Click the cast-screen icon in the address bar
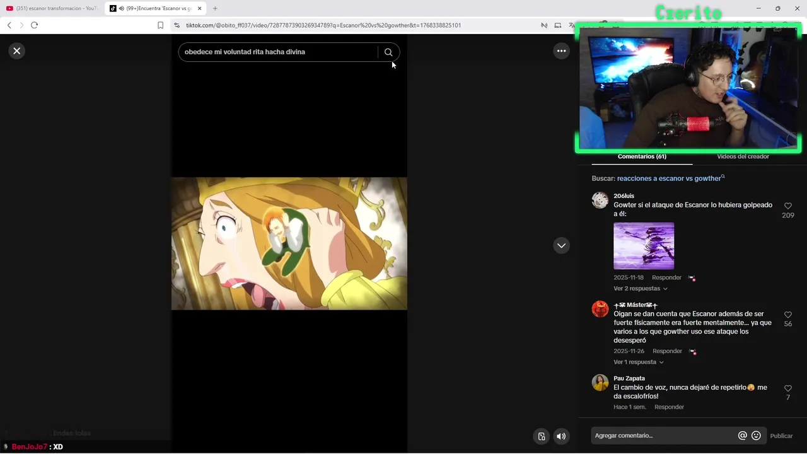This screenshot has width=807, height=454. click(558, 25)
